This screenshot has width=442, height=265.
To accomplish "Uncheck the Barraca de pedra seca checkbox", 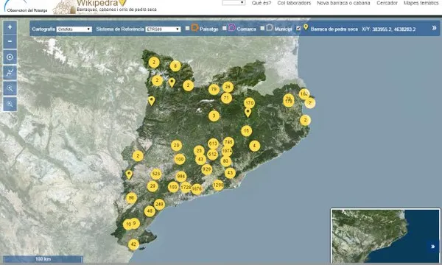I will (x=298, y=29).
